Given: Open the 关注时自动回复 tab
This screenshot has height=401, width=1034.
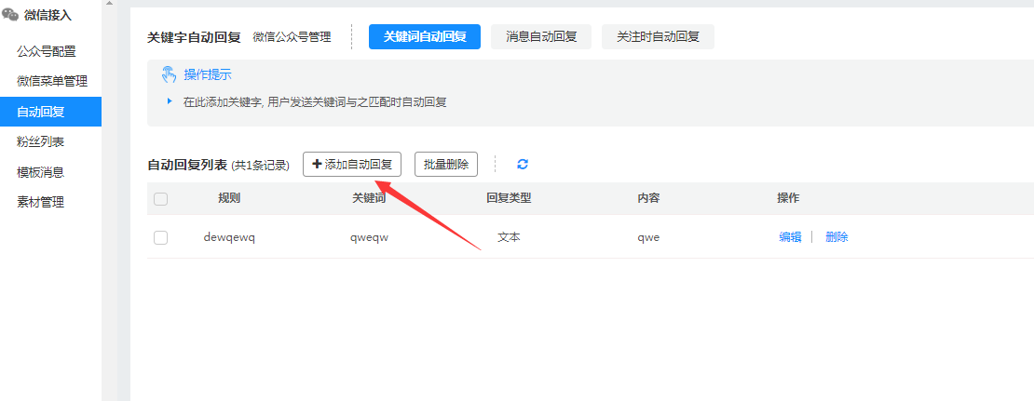Looking at the screenshot, I should point(658,36).
